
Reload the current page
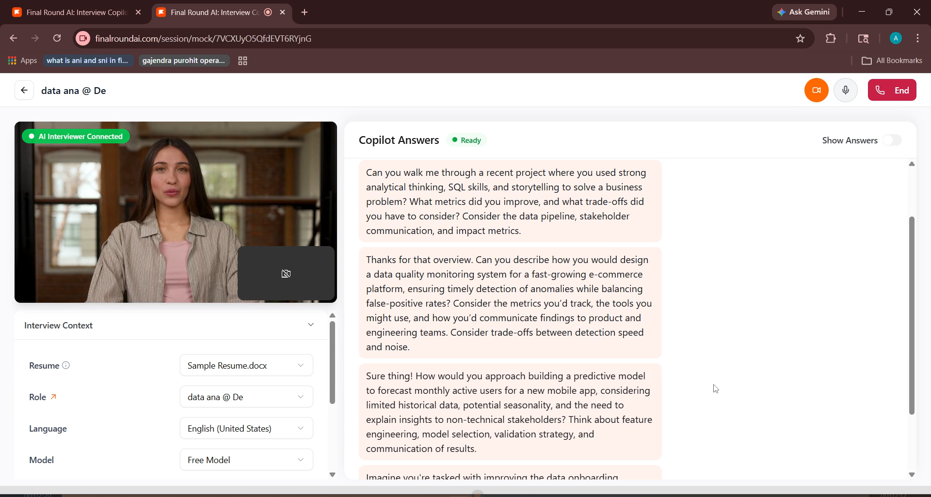(x=57, y=38)
